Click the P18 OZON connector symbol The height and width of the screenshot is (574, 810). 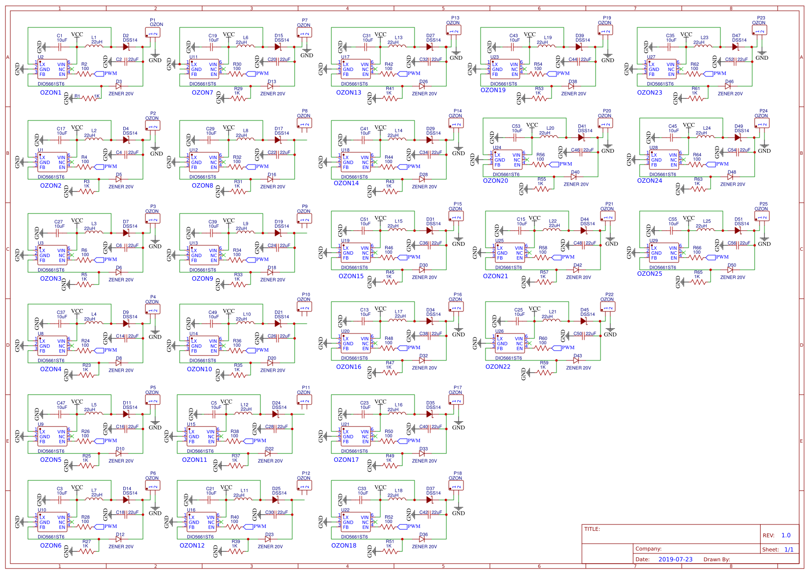(x=456, y=486)
